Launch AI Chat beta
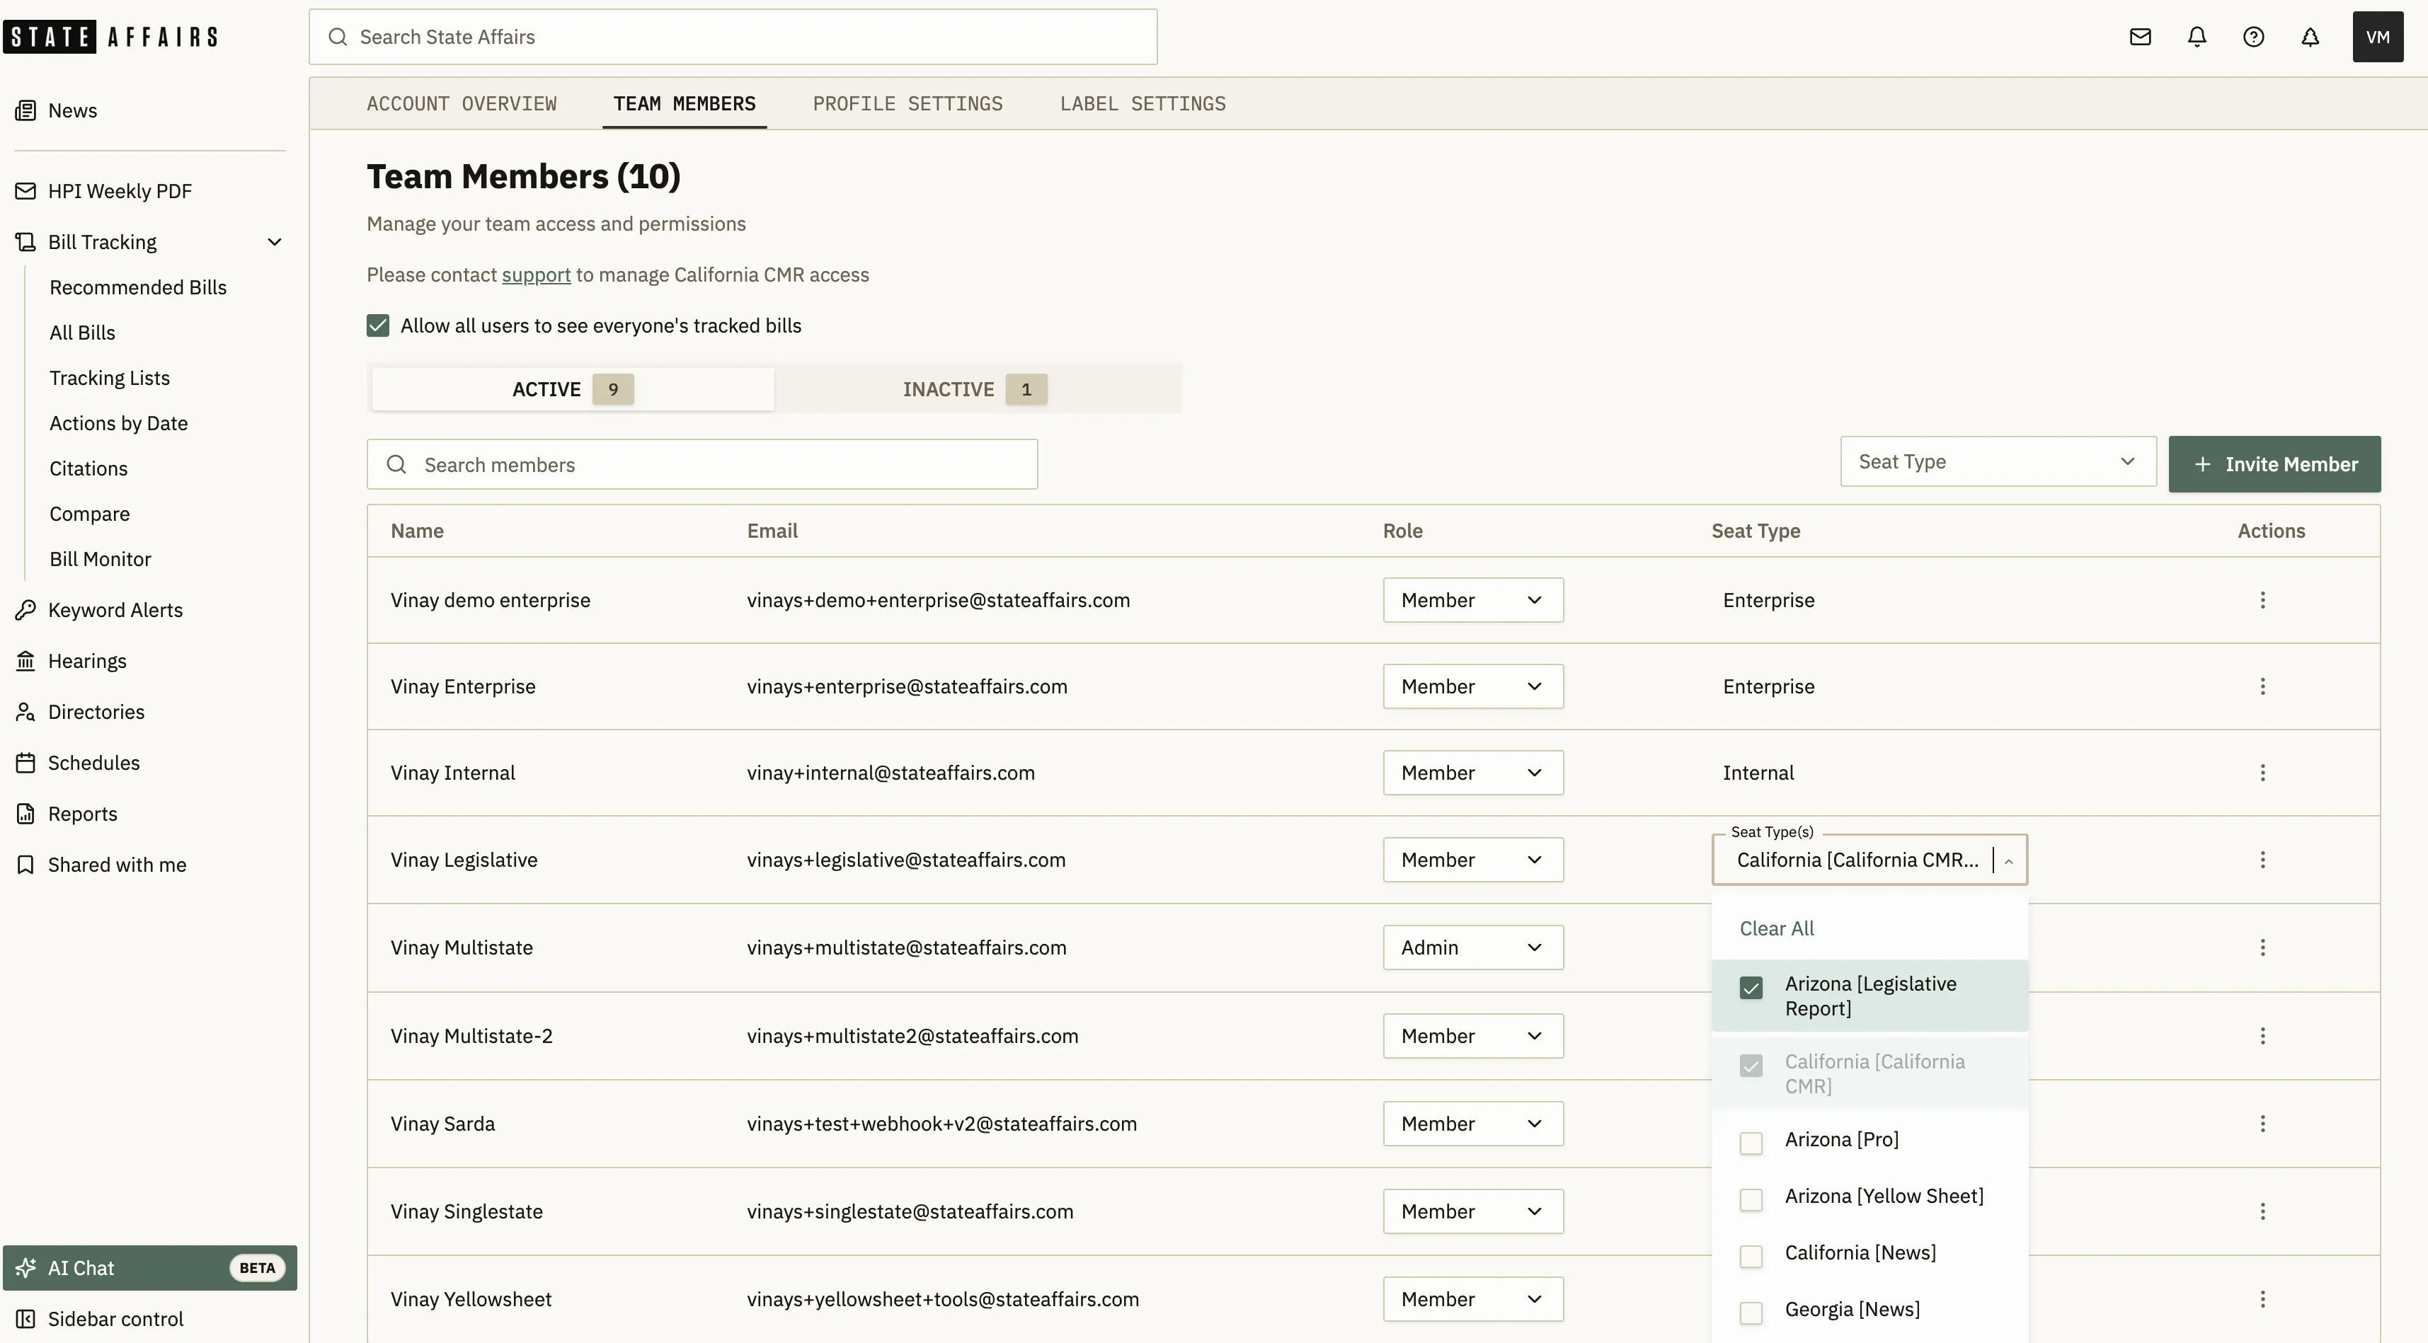Image resolution: width=2428 pixels, height=1343 pixels. 150,1267
